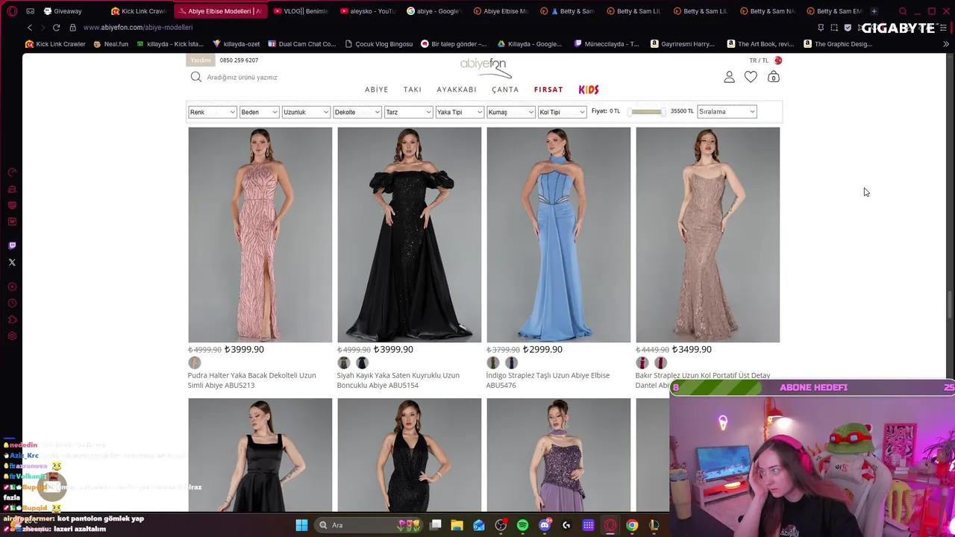Open the Player icon in Opera sidebar
This screenshot has height=537, width=955.
12,286
